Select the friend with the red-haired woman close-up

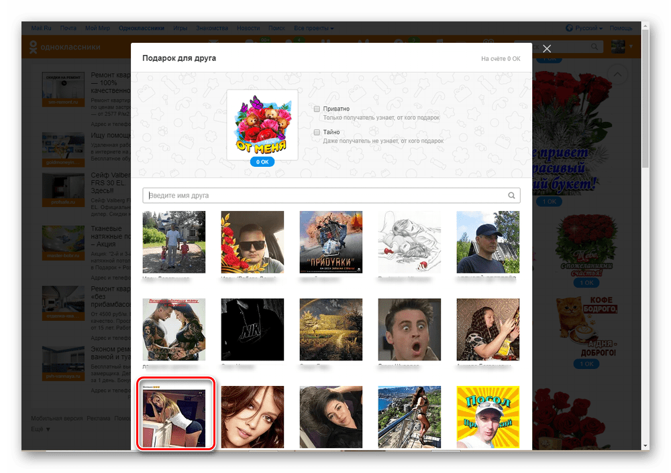click(252, 417)
